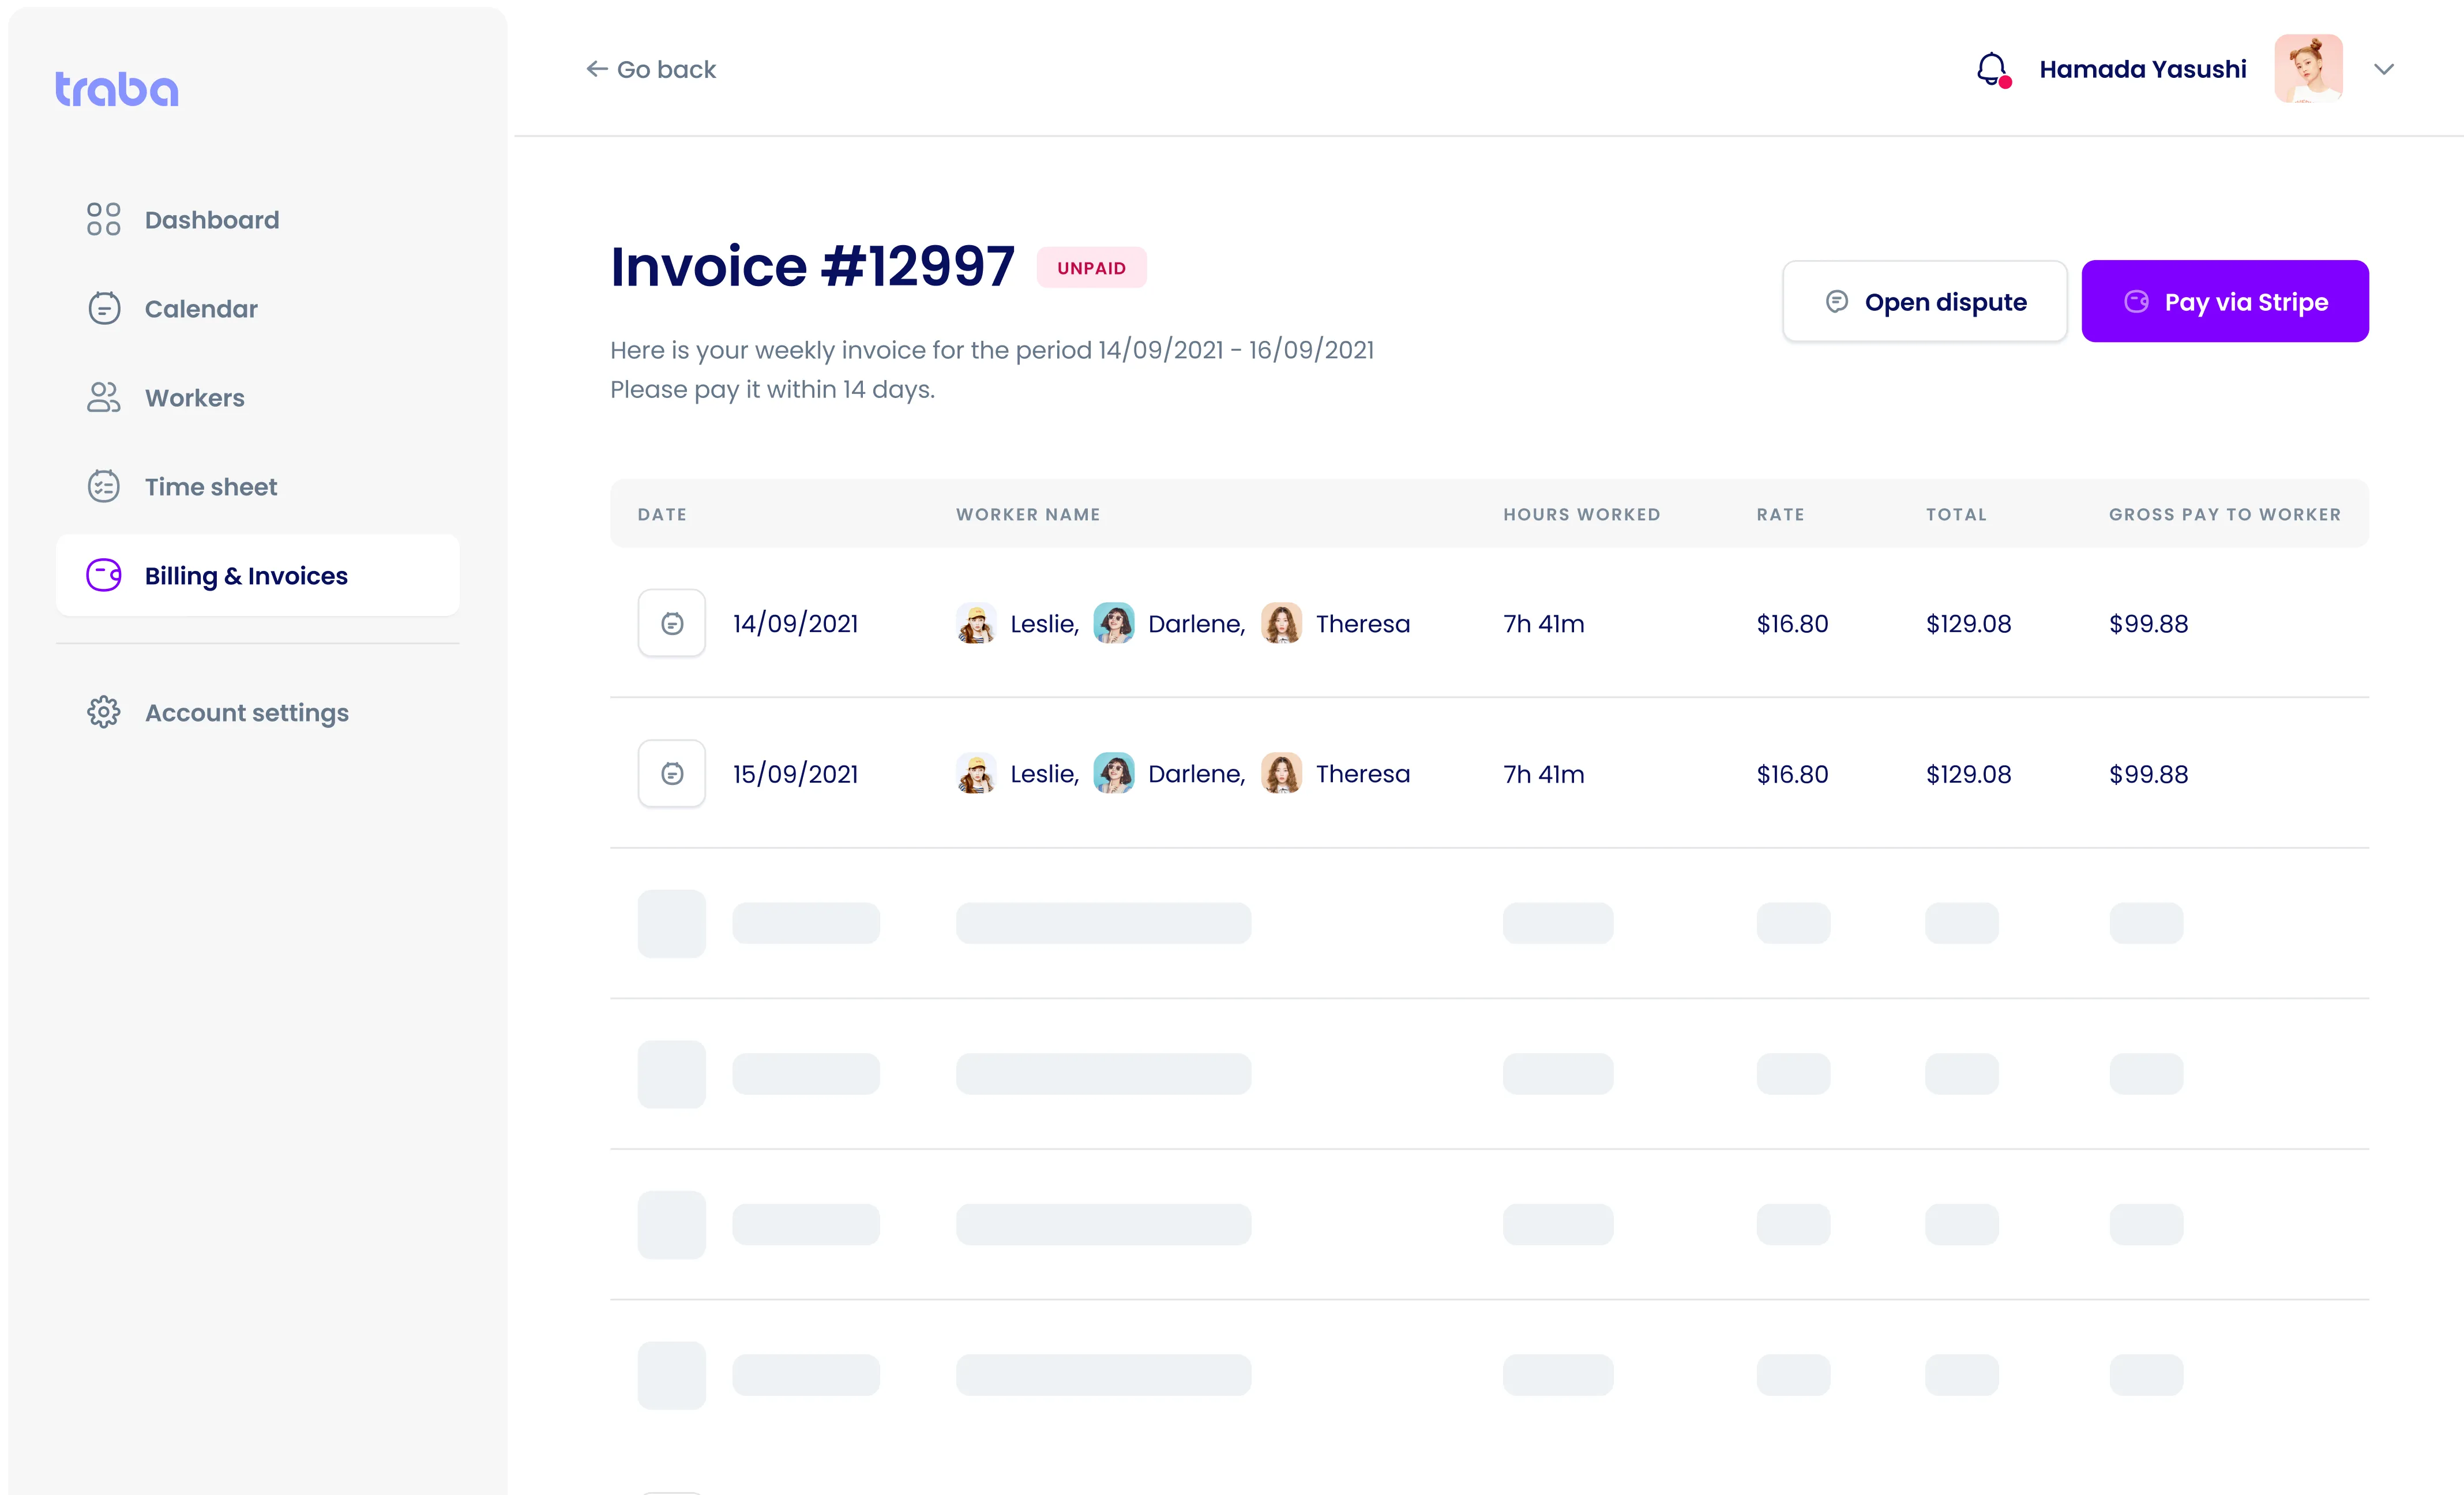Select the Calendar icon in the sidebar

point(103,308)
